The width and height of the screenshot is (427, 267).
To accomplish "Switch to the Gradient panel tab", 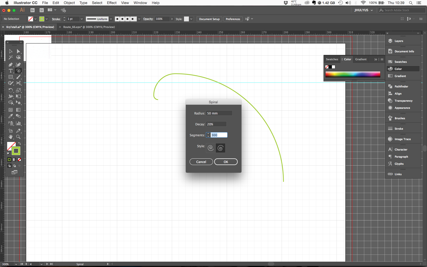I will 361,59.
